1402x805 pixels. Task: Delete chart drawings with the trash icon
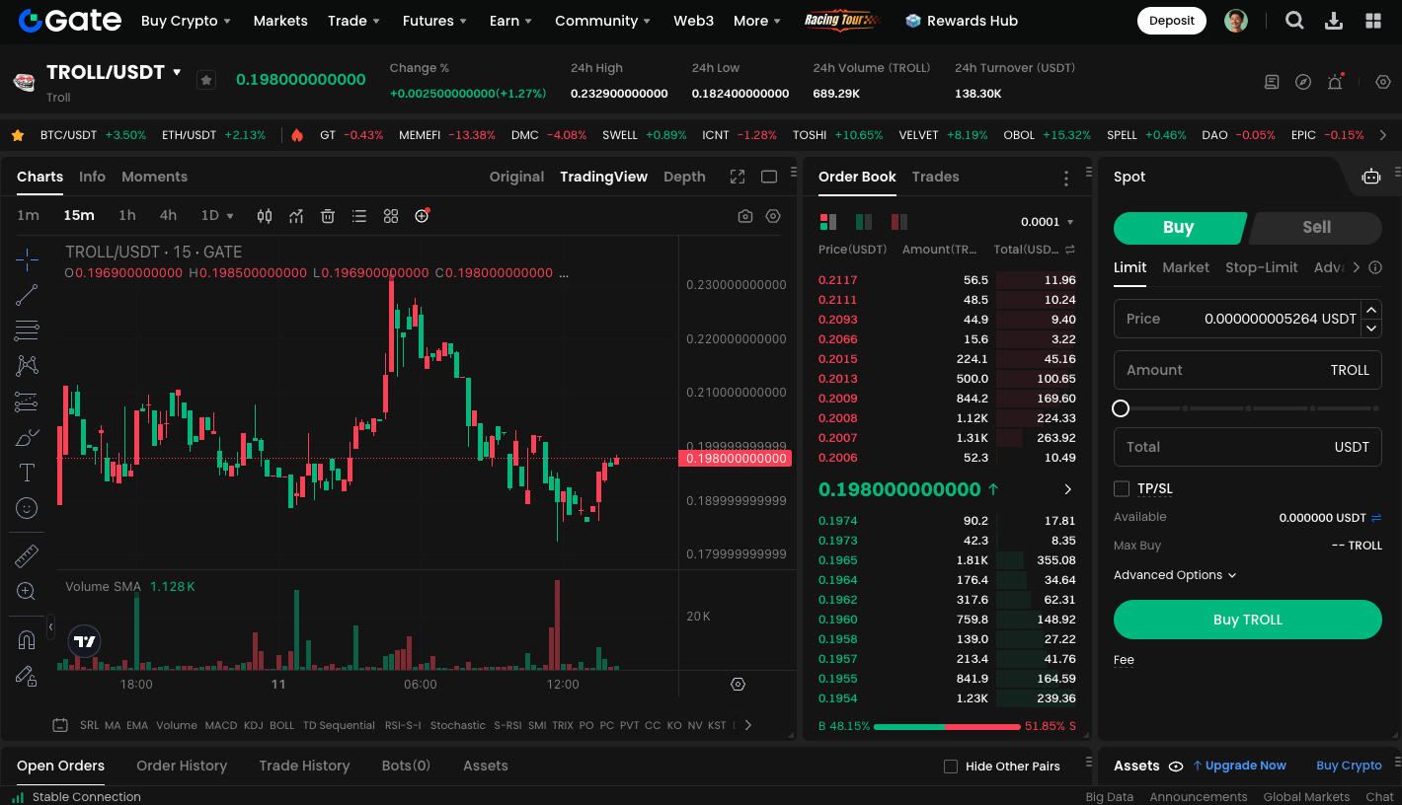pos(328,216)
